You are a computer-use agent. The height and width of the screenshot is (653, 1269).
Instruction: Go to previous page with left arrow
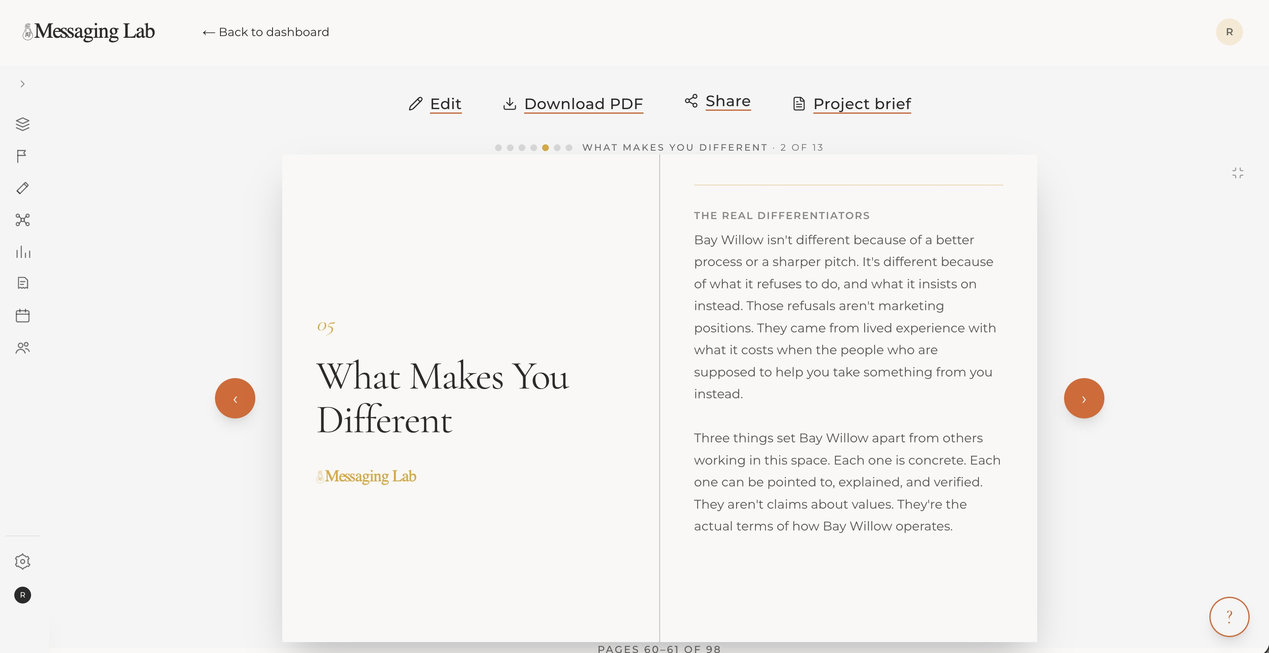coord(235,398)
